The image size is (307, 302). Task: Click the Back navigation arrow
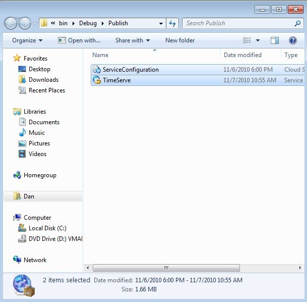click(11, 23)
